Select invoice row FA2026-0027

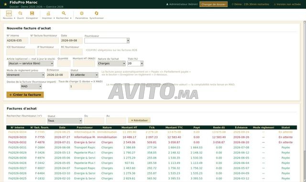click(152, 168)
